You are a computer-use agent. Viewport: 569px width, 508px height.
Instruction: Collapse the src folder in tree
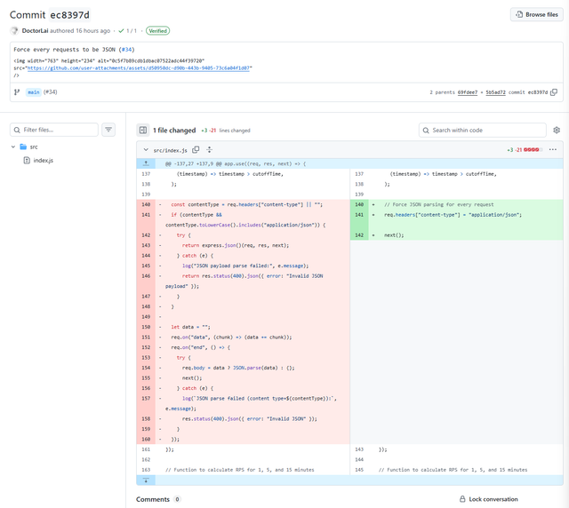click(x=13, y=147)
